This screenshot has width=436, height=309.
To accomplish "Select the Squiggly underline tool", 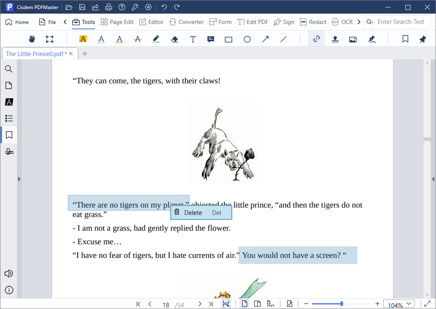I will [x=119, y=39].
